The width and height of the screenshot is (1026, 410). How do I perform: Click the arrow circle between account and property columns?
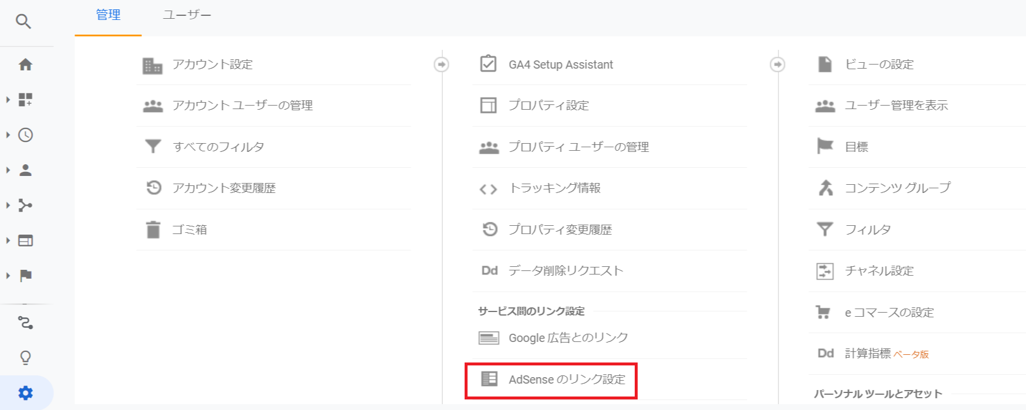[x=442, y=65]
